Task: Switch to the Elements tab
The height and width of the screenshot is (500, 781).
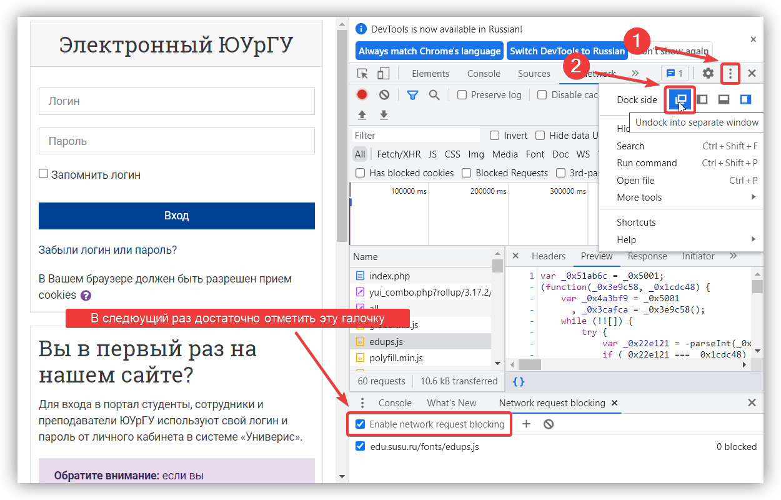Action: click(430, 74)
